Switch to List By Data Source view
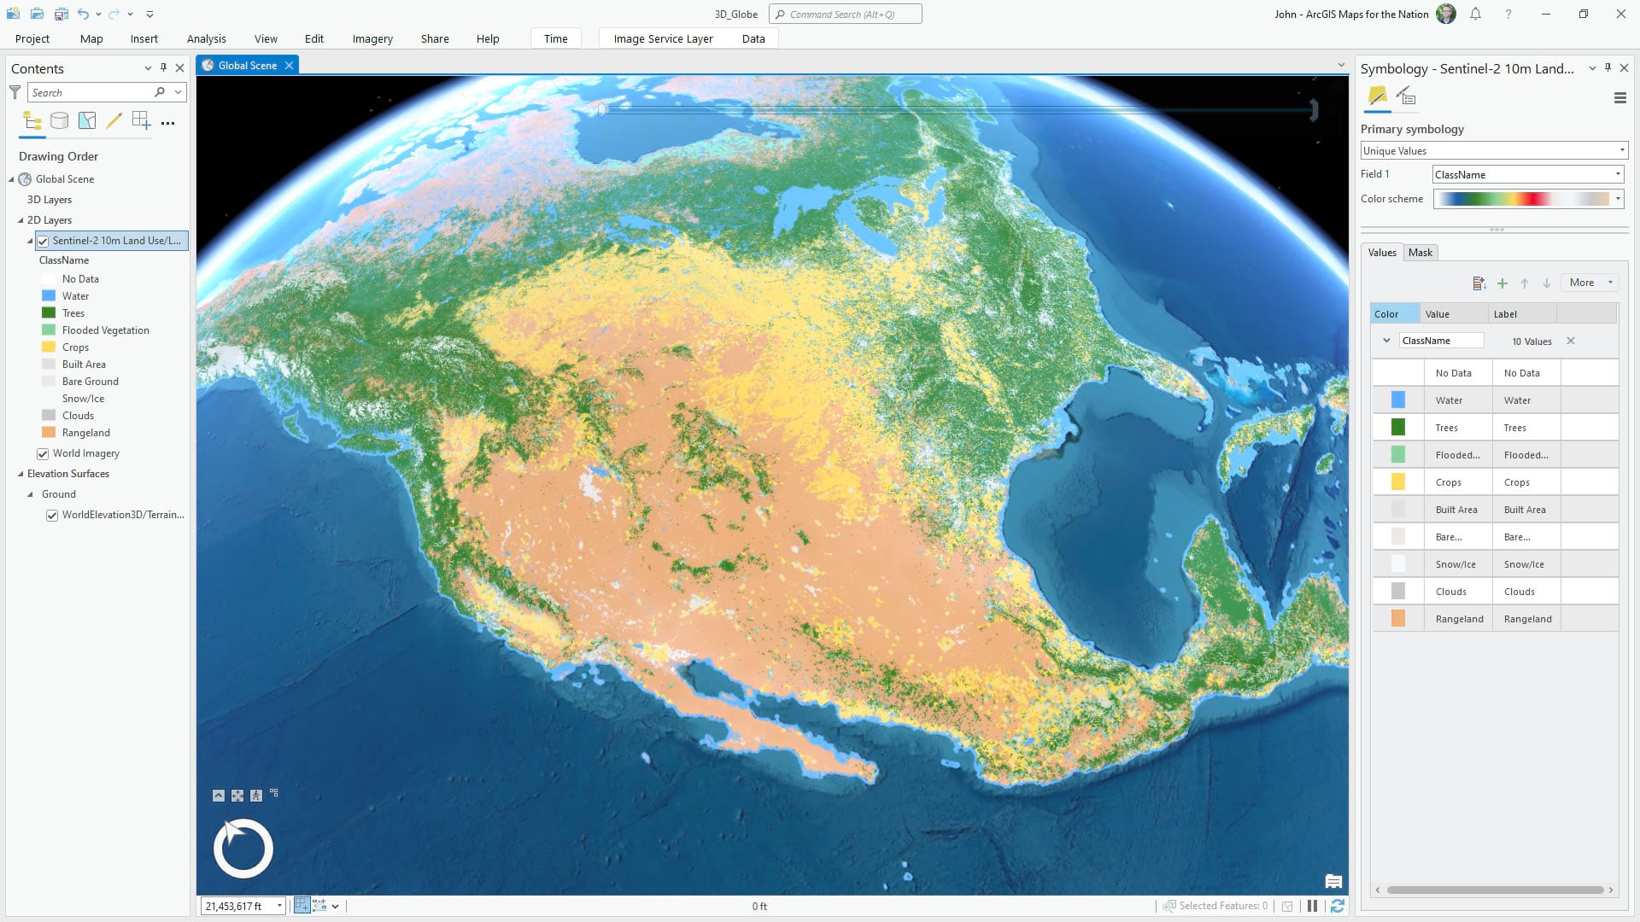The width and height of the screenshot is (1640, 922). click(x=59, y=121)
